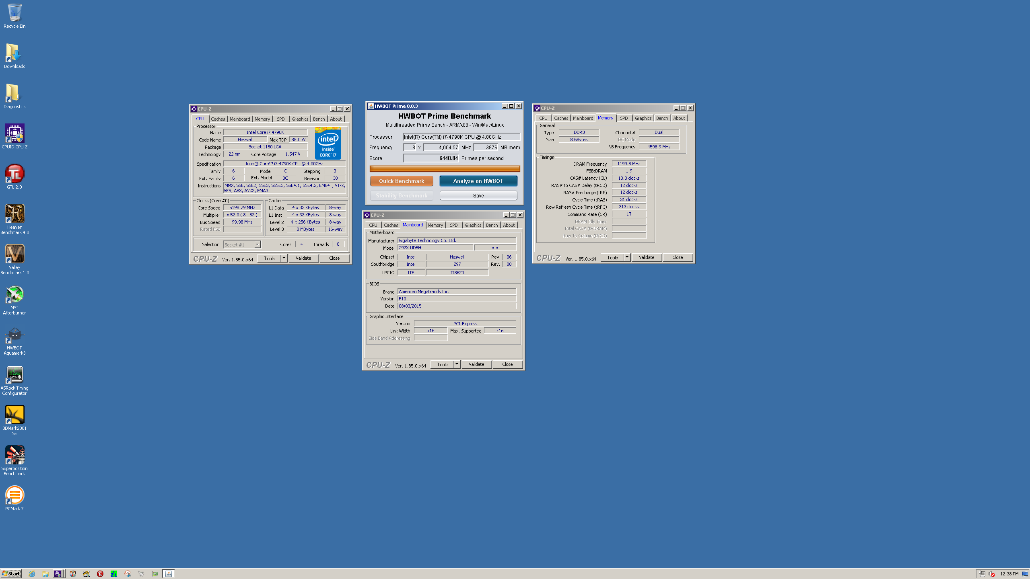Screen dimensions: 1030x579
Task: Click Close in Mainboard CPU-Z window
Action: 507,364
